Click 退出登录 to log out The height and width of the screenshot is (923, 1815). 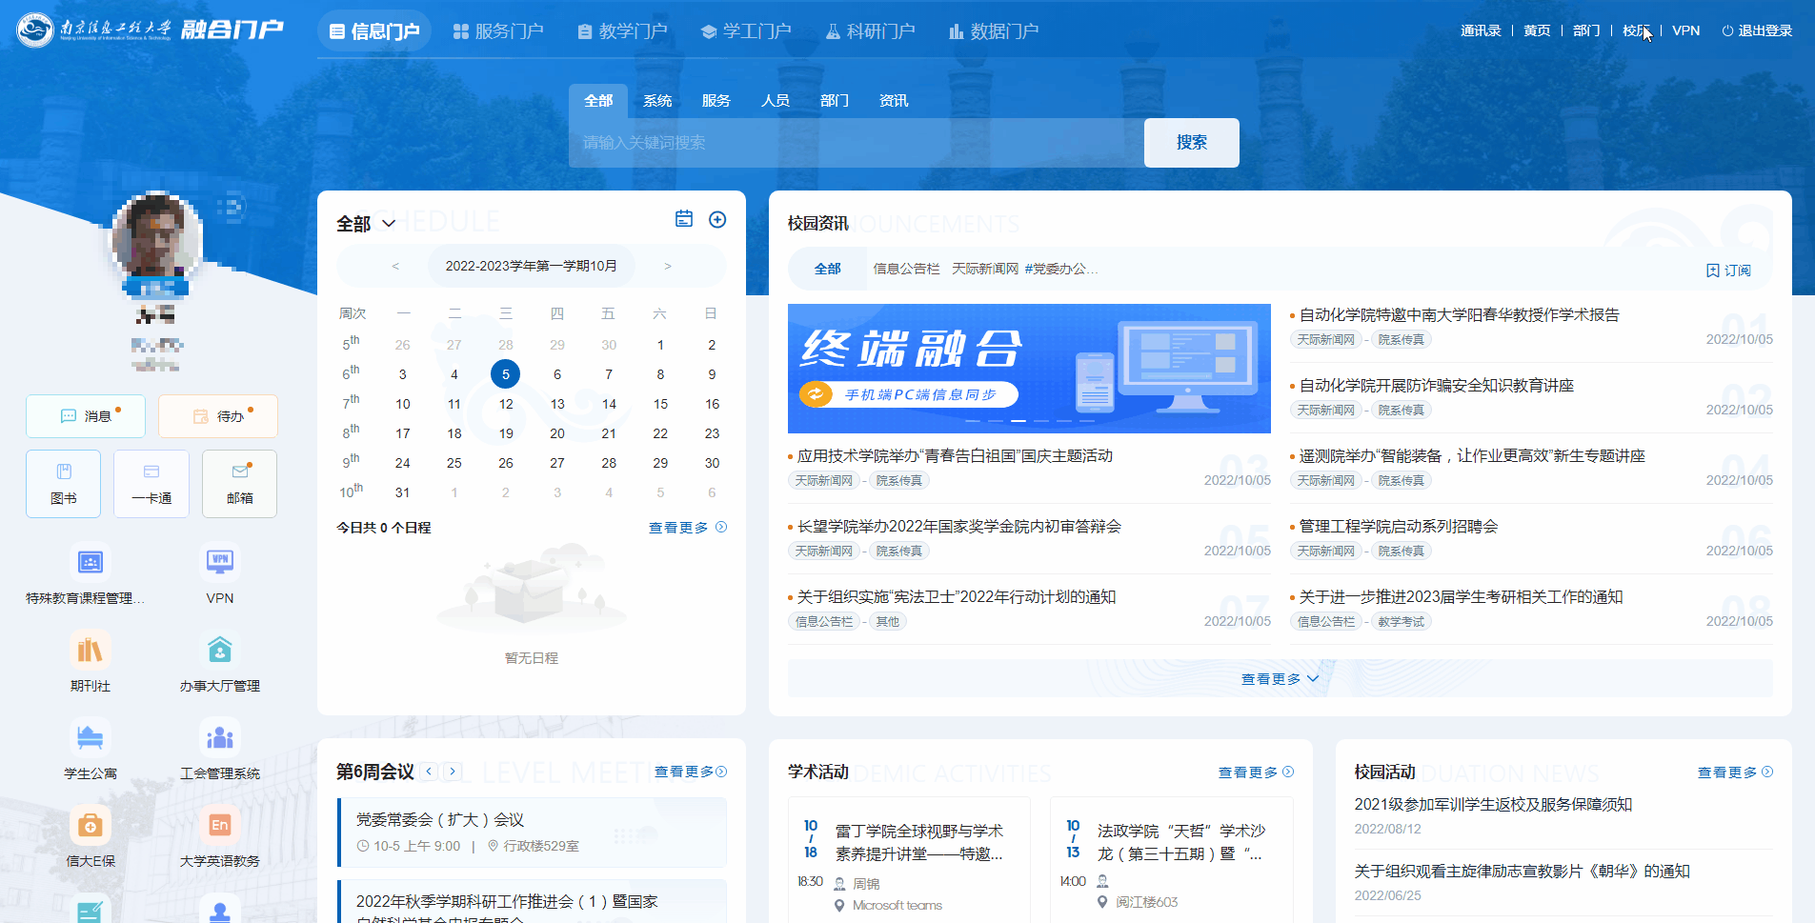pyautogui.click(x=1757, y=30)
